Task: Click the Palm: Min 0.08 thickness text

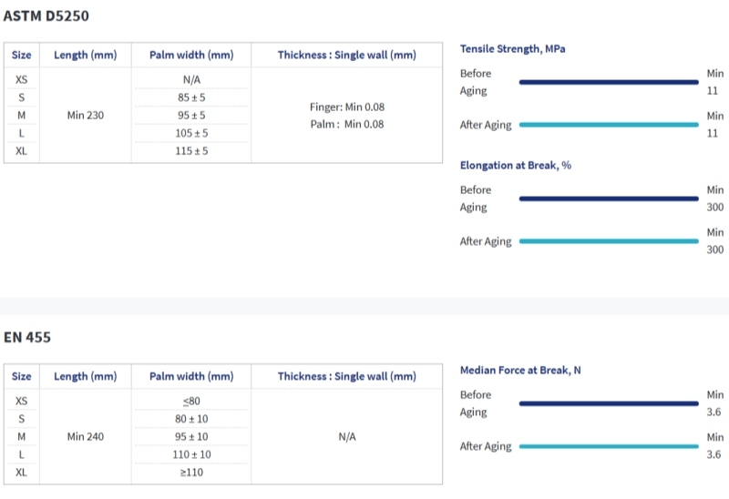Action: (x=346, y=125)
